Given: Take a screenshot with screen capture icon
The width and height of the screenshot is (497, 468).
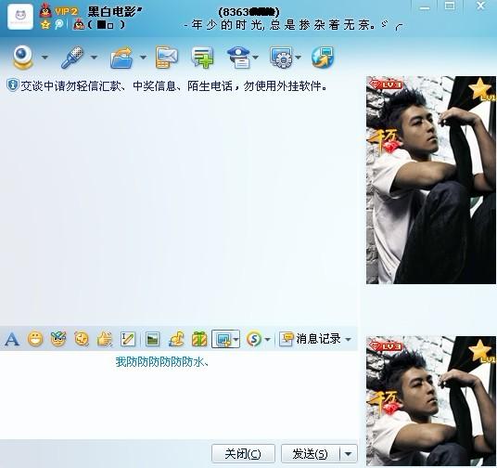Looking at the screenshot, I should 223,340.
